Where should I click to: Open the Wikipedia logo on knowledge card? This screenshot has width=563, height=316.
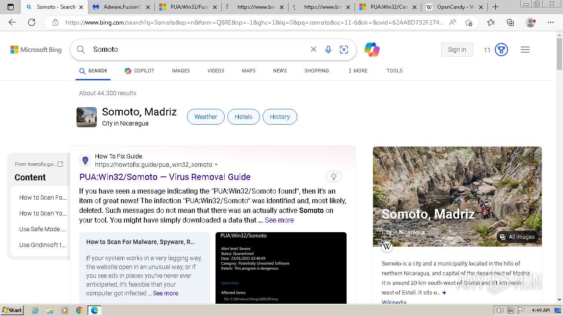click(x=387, y=247)
